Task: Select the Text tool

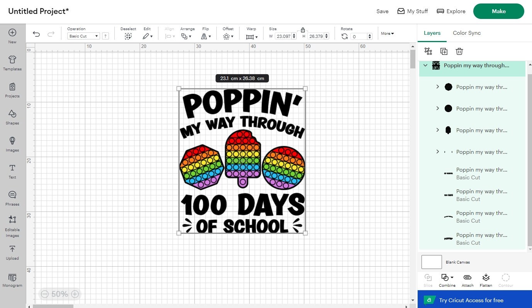Action: [12, 172]
